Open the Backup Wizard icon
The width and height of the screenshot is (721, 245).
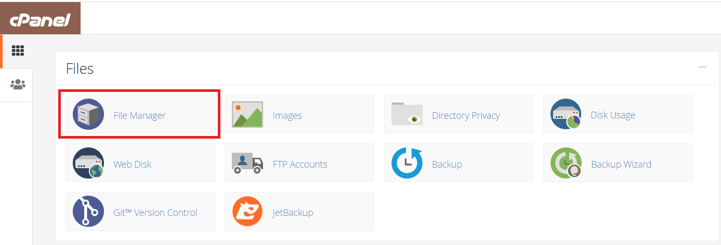(566, 164)
